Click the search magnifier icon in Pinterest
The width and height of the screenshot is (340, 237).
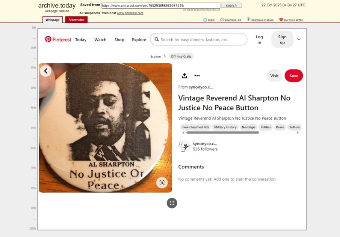pos(157,39)
